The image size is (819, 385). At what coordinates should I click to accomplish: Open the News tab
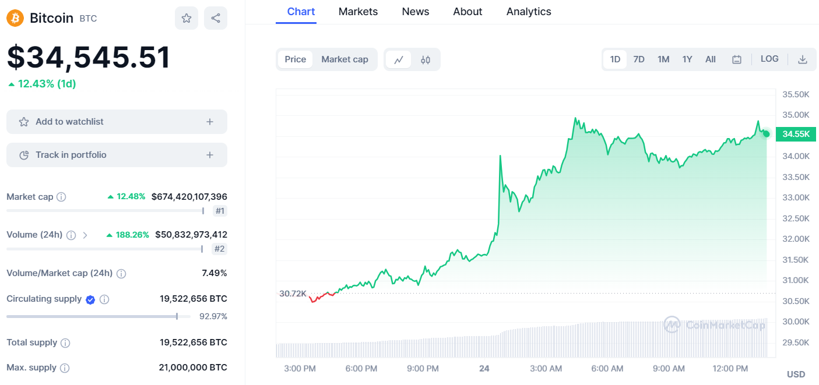415,11
